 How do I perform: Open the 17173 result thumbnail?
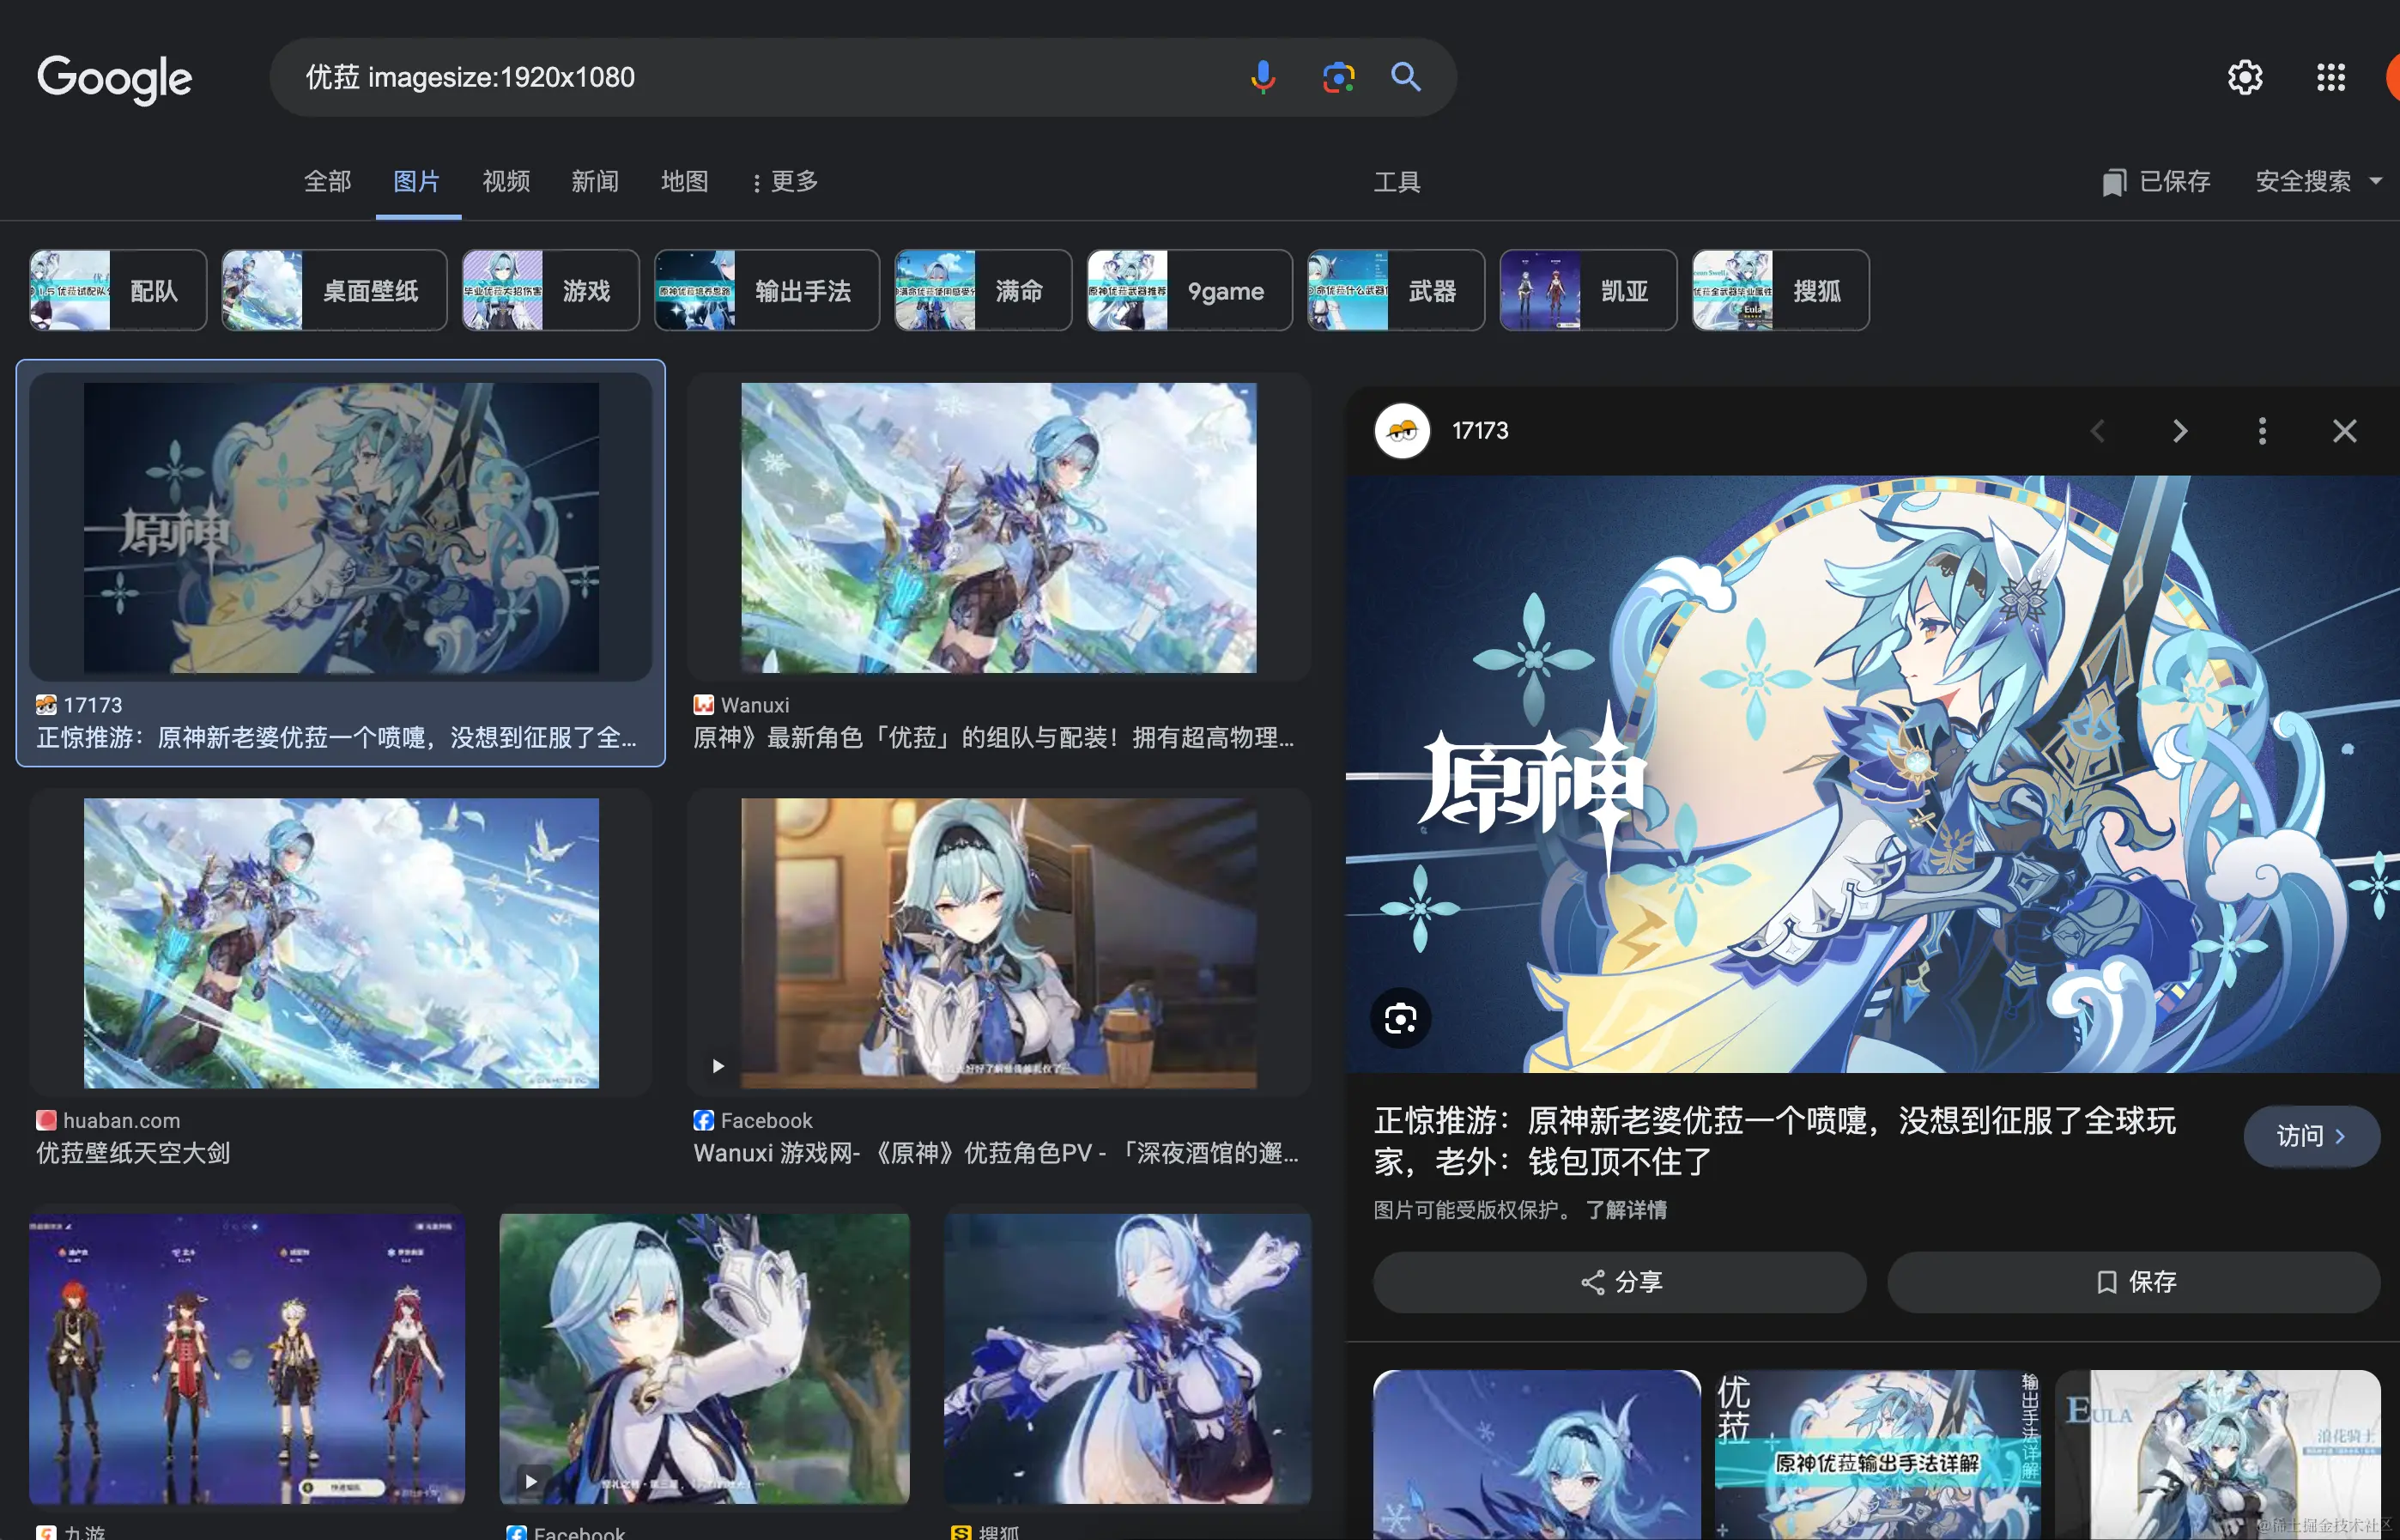point(341,527)
